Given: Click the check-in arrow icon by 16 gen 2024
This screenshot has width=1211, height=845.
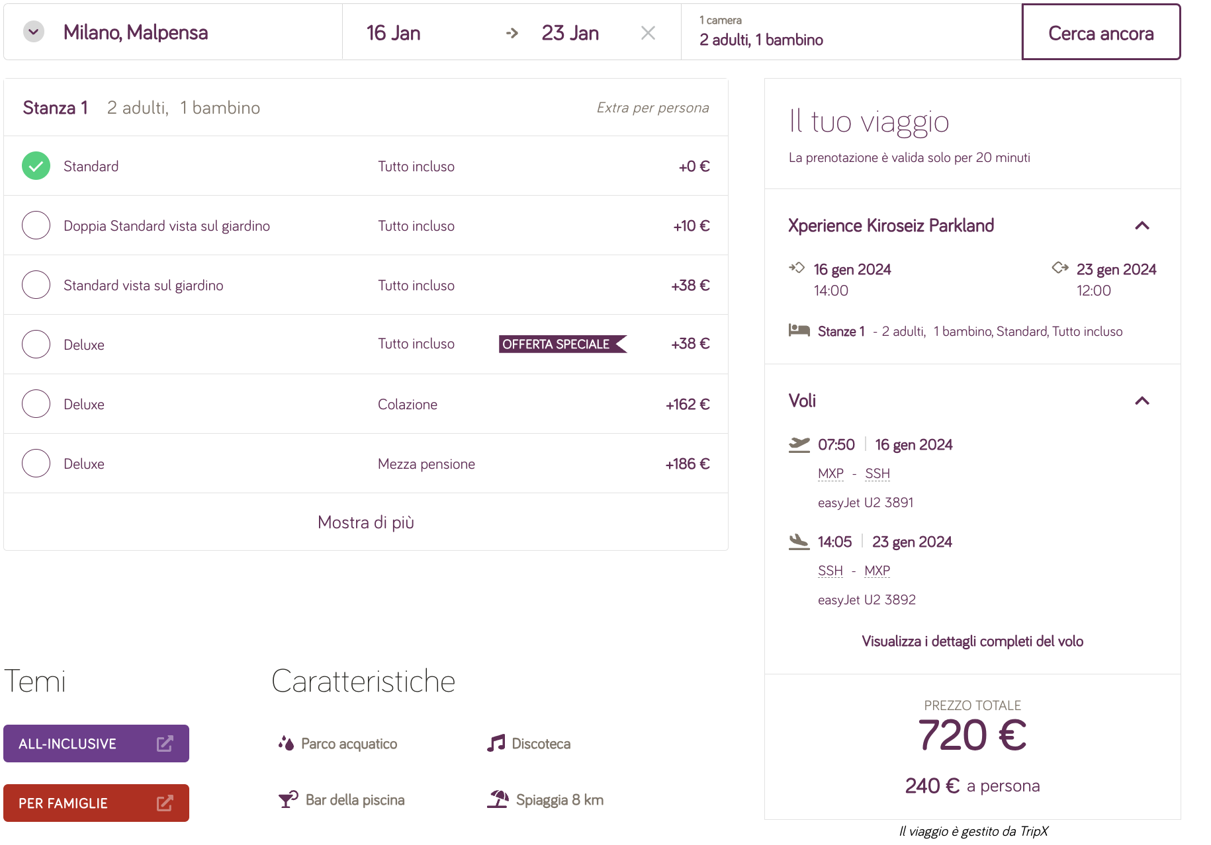Looking at the screenshot, I should (797, 268).
